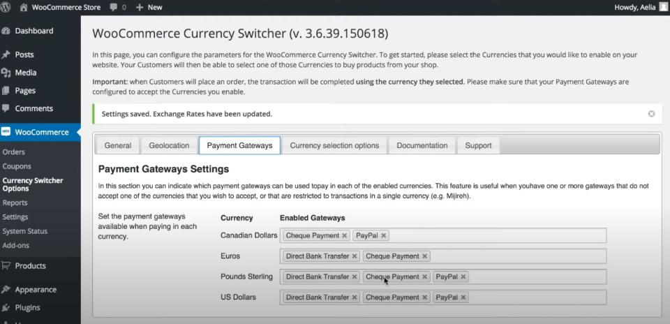Click the WordPress logo icon
The width and height of the screenshot is (670, 324).
(7, 7)
